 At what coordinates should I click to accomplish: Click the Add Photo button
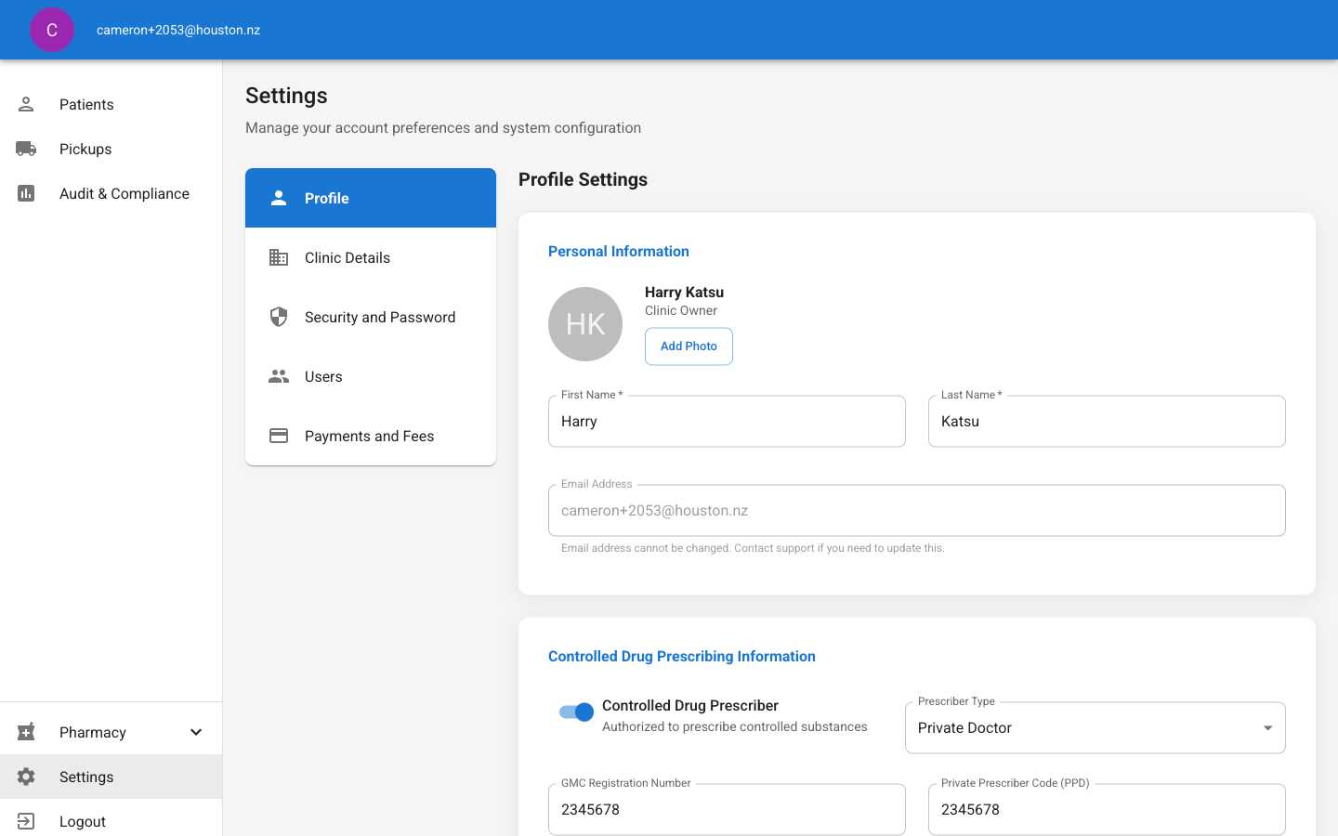(689, 346)
